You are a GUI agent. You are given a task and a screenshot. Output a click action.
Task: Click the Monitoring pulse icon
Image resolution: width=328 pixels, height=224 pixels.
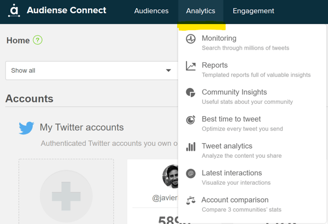[x=191, y=39]
